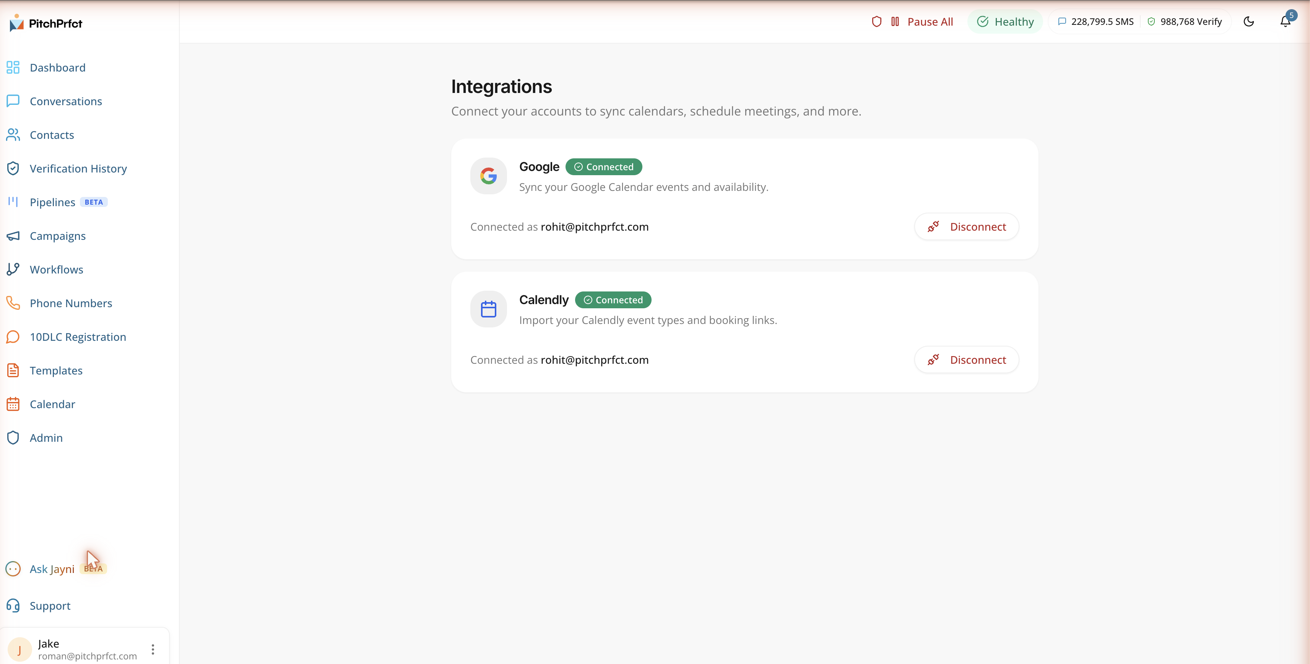The width and height of the screenshot is (1310, 664).
Task: Click the Admin shield icon
Action: tap(13, 438)
